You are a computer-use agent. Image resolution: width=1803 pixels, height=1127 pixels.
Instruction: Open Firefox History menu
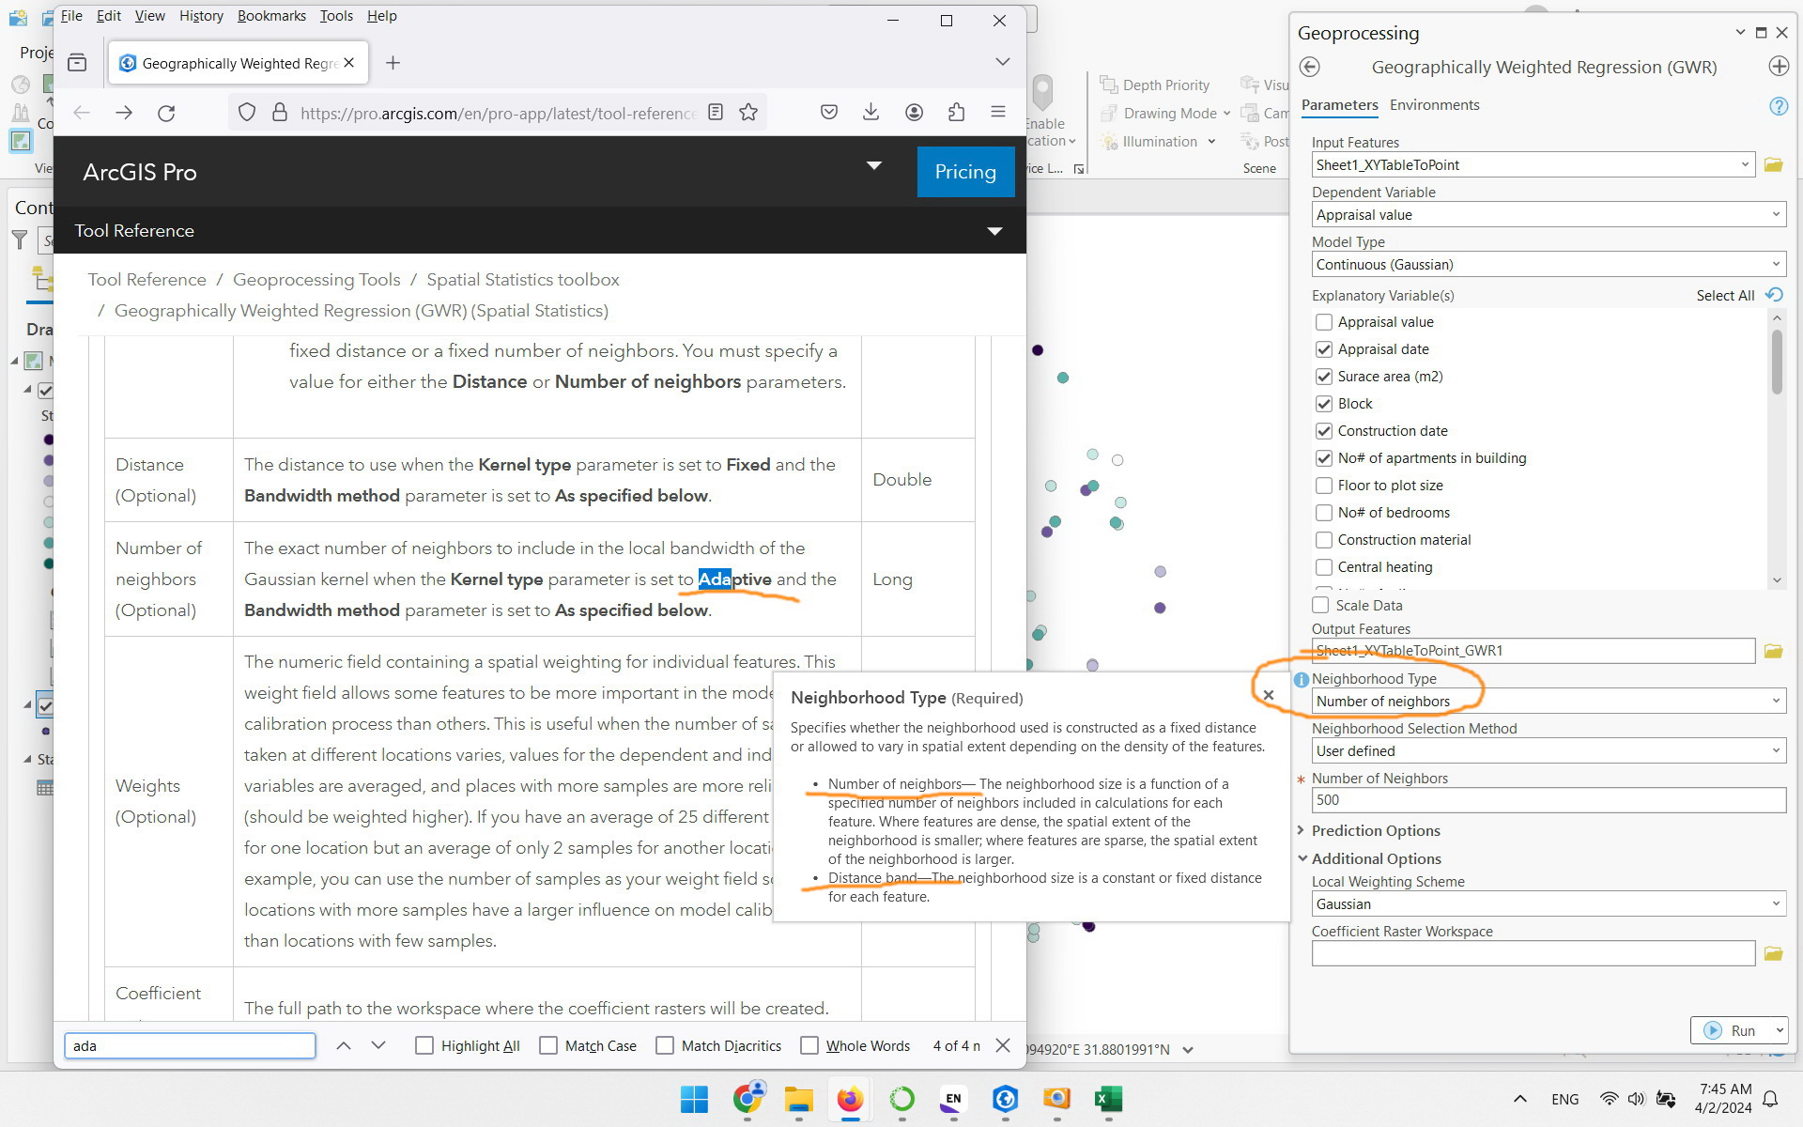201,16
